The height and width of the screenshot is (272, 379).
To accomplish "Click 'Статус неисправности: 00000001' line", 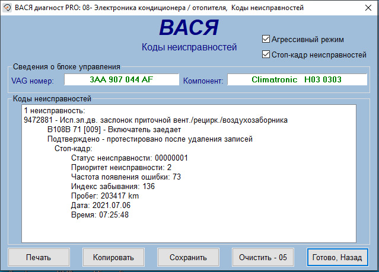I will (129, 158).
